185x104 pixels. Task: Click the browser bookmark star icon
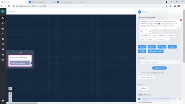[x=170, y=6]
